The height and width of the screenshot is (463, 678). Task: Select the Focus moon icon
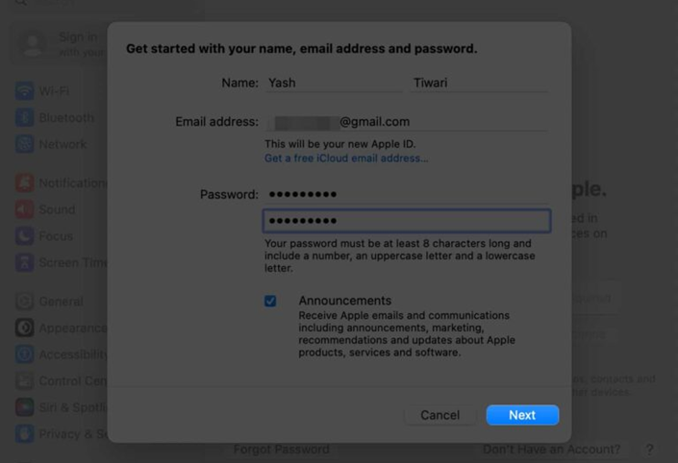[x=24, y=235]
